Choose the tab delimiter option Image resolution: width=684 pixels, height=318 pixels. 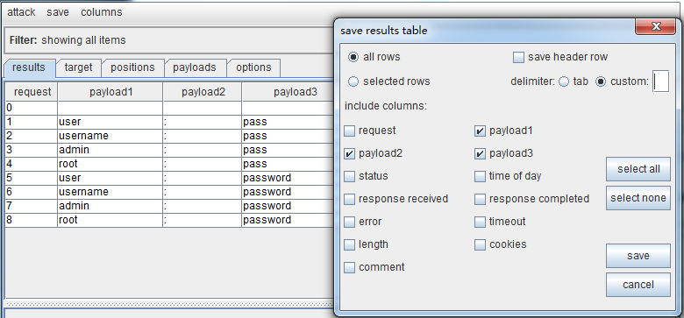click(564, 81)
